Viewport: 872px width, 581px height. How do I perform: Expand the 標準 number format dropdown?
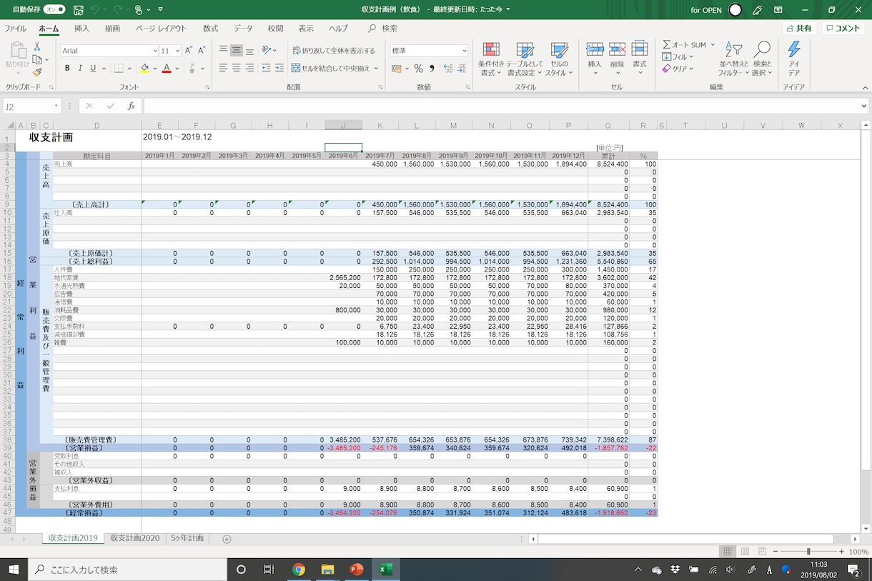click(x=465, y=51)
